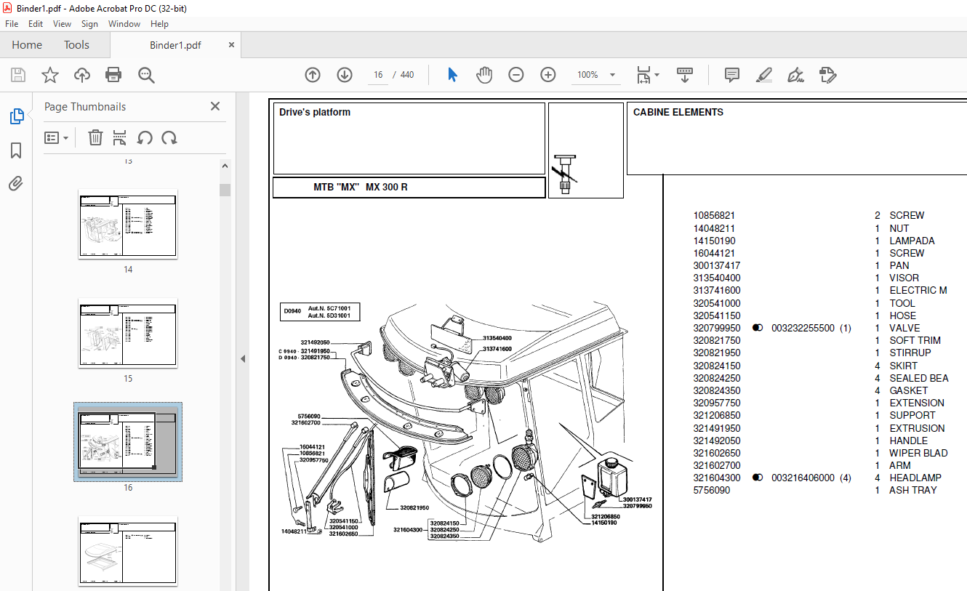Open the View menu
This screenshot has height=591, width=967.
pos(62,24)
